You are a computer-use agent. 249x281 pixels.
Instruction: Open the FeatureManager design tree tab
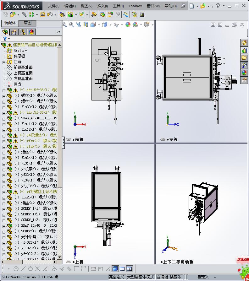coord(5,32)
